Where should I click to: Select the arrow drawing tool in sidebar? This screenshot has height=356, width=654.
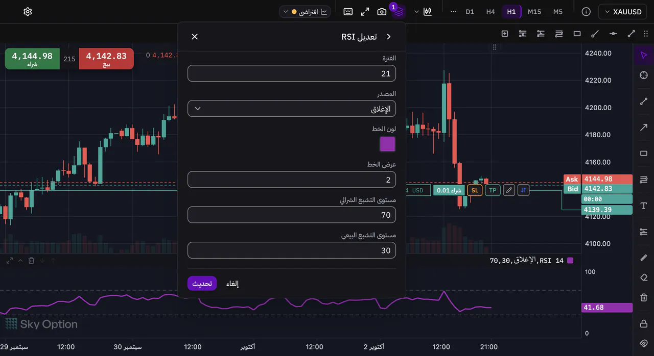(644, 127)
